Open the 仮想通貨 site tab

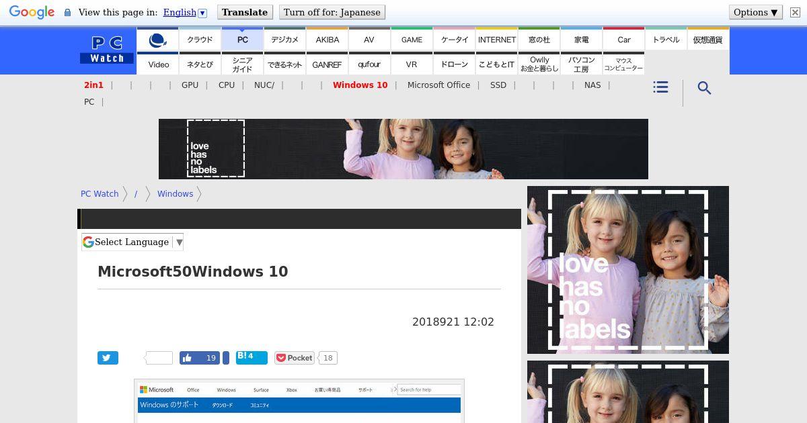[708, 40]
